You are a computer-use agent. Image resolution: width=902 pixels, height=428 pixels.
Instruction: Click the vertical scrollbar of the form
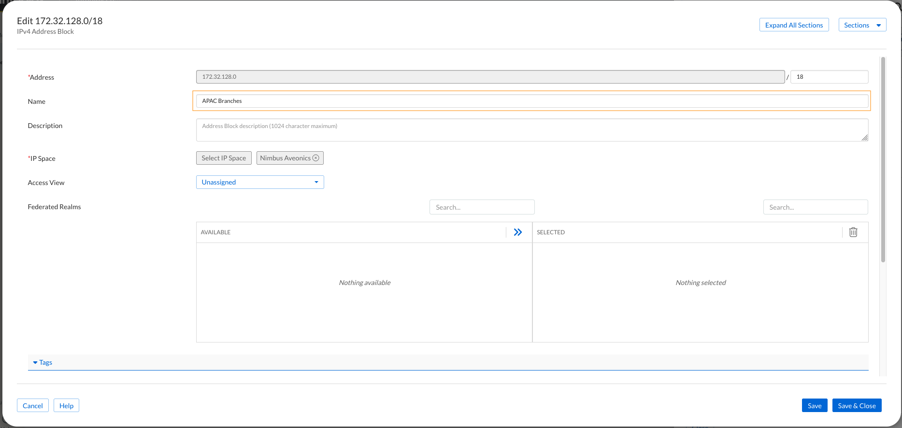point(883,159)
